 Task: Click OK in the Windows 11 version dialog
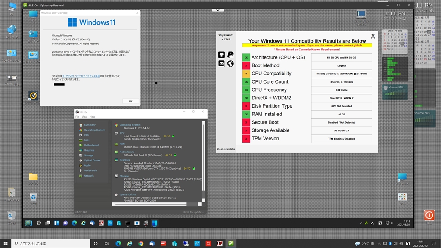coord(130,101)
